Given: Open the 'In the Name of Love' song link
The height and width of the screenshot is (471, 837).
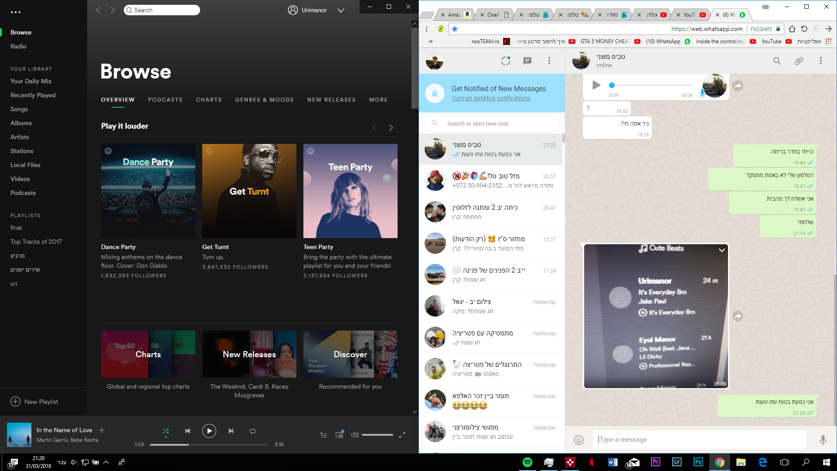Looking at the screenshot, I should [x=65, y=430].
